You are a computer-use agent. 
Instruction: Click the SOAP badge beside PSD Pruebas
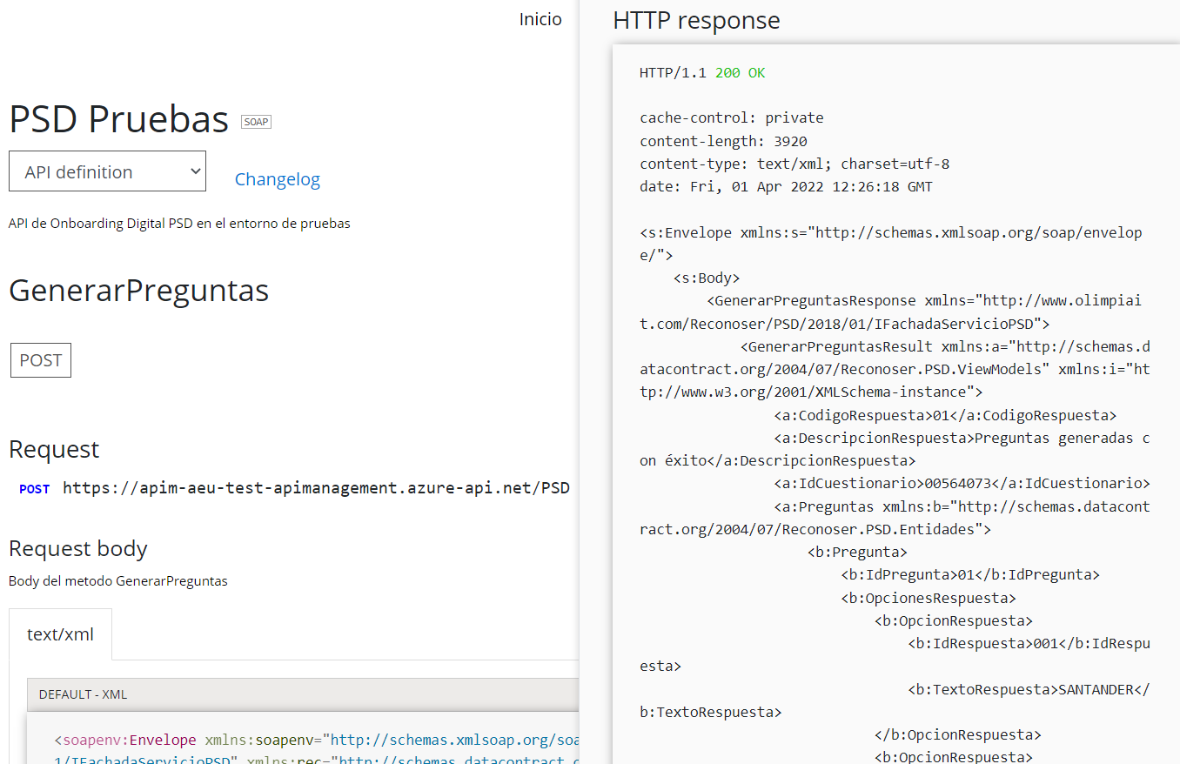[256, 122]
